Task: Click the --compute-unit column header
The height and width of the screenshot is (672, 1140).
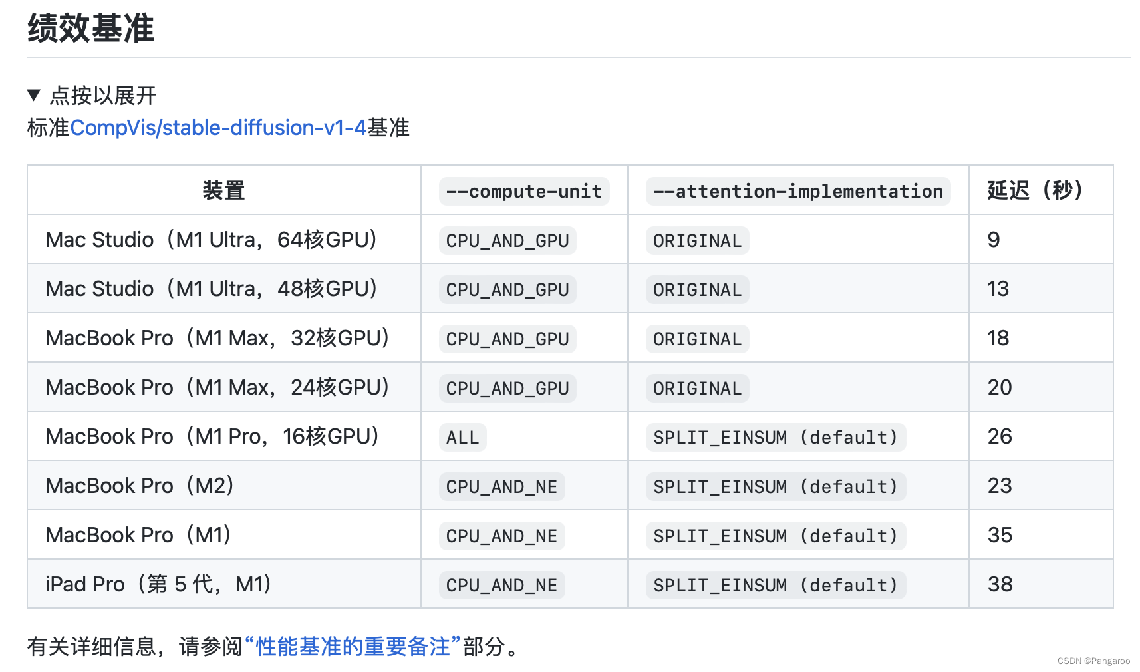Action: pos(524,191)
